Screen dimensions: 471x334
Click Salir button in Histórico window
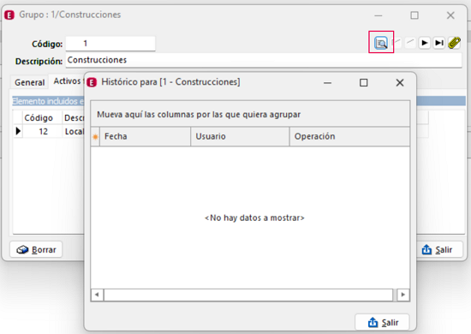click(x=382, y=322)
